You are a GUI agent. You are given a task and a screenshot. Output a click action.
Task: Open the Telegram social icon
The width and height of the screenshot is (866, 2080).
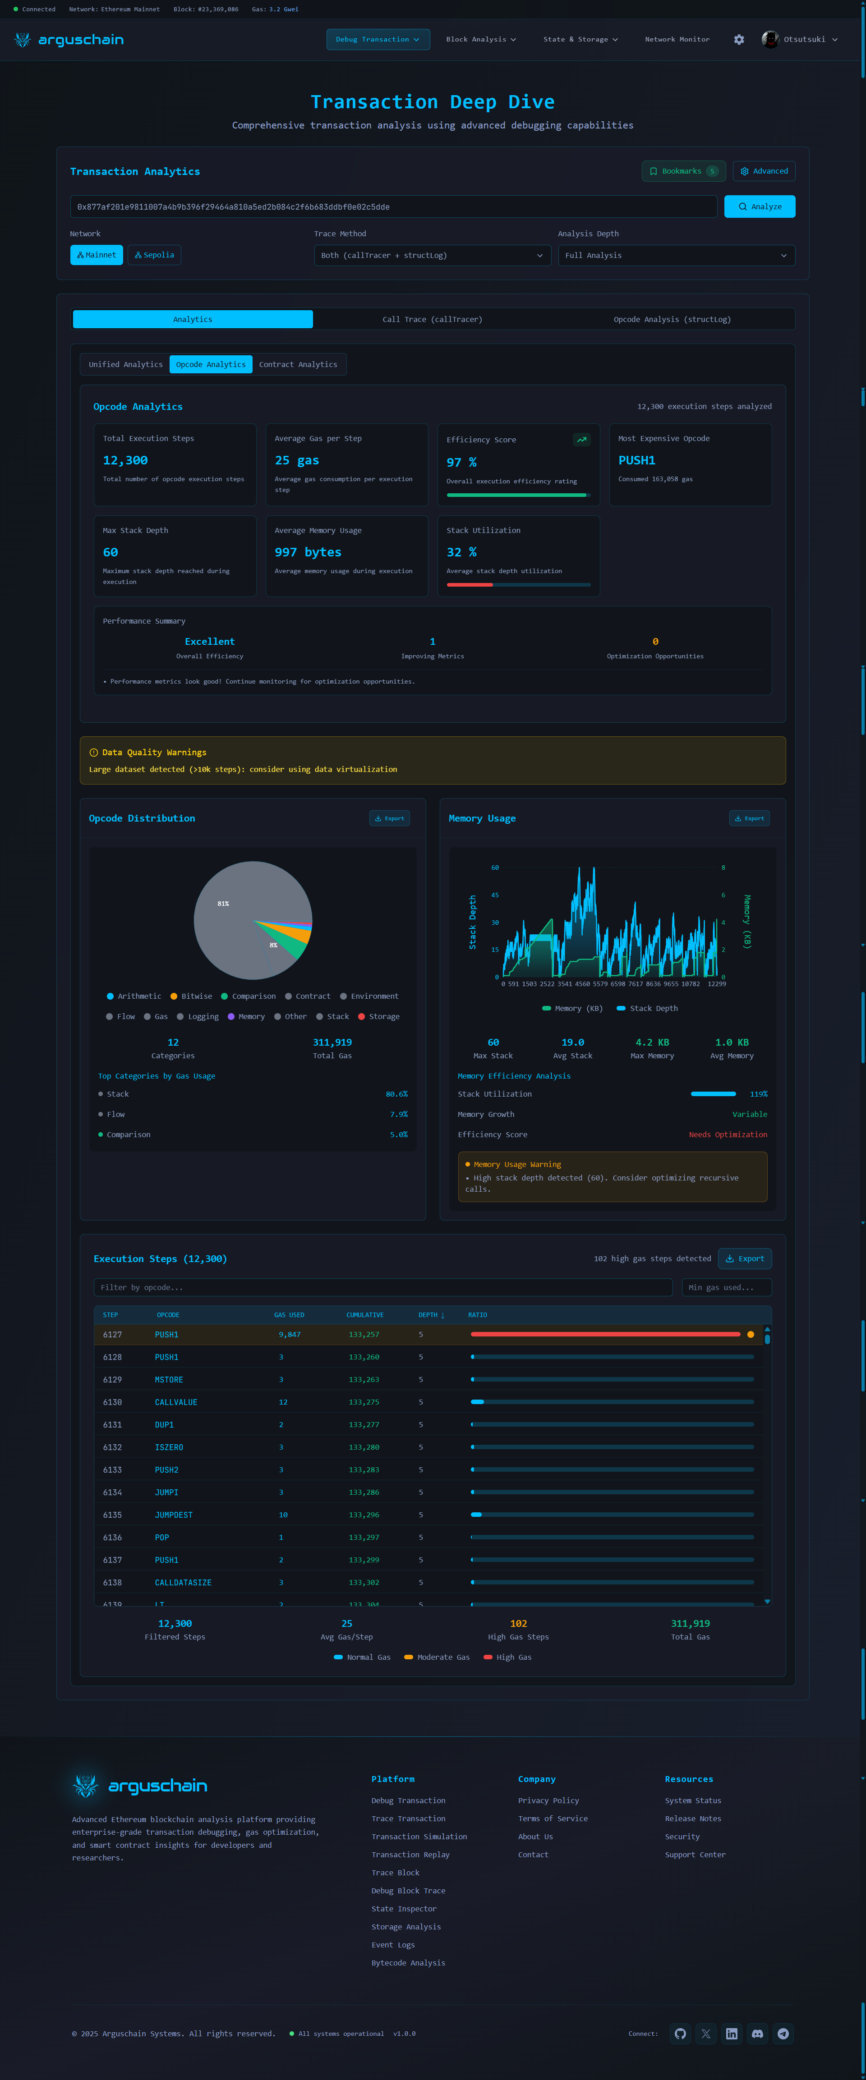tap(783, 2033)
